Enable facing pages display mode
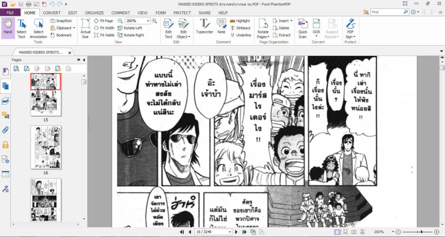Viewport: 445px width, 237px height. 354,232
